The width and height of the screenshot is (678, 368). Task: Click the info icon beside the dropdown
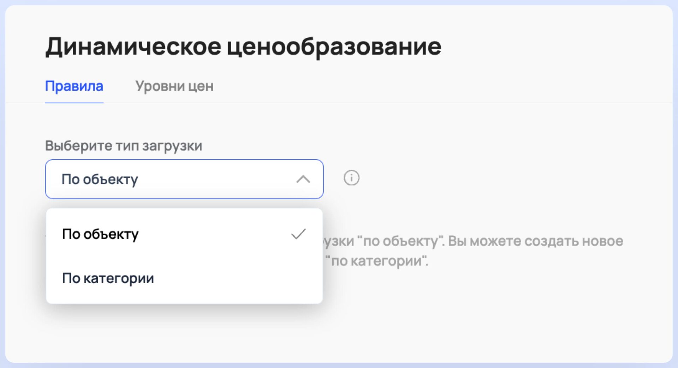351,178
